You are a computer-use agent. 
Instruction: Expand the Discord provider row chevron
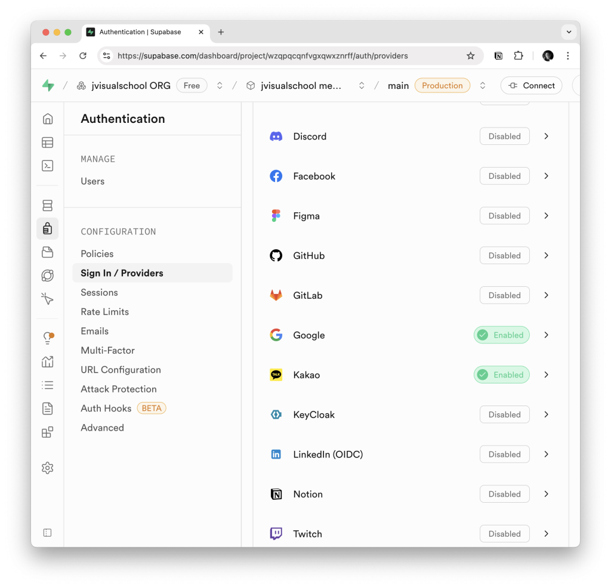pyautogui.click(x=547, y=137)
